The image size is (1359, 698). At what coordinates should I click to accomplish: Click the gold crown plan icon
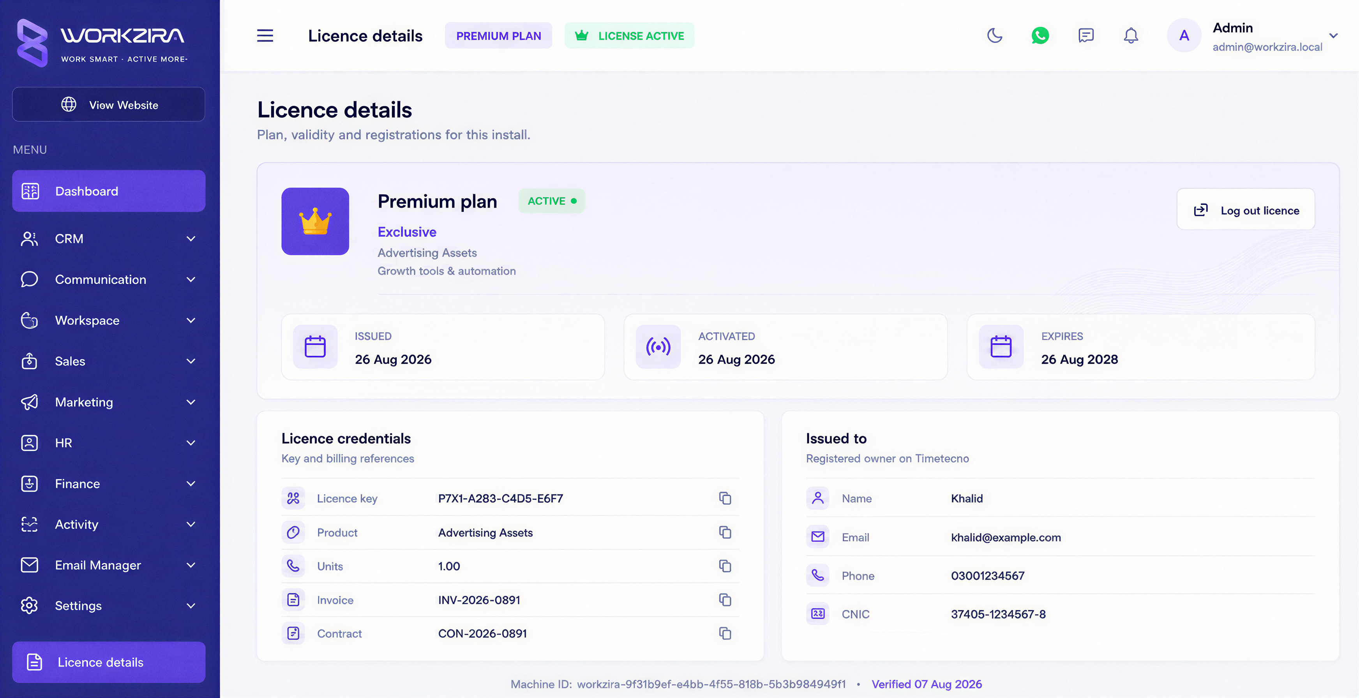315,221
